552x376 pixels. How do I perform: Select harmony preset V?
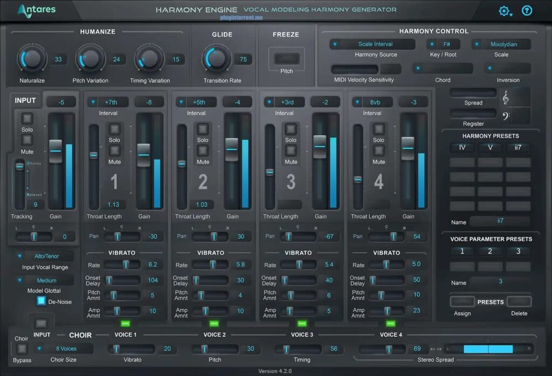click(x=490, y=148)
